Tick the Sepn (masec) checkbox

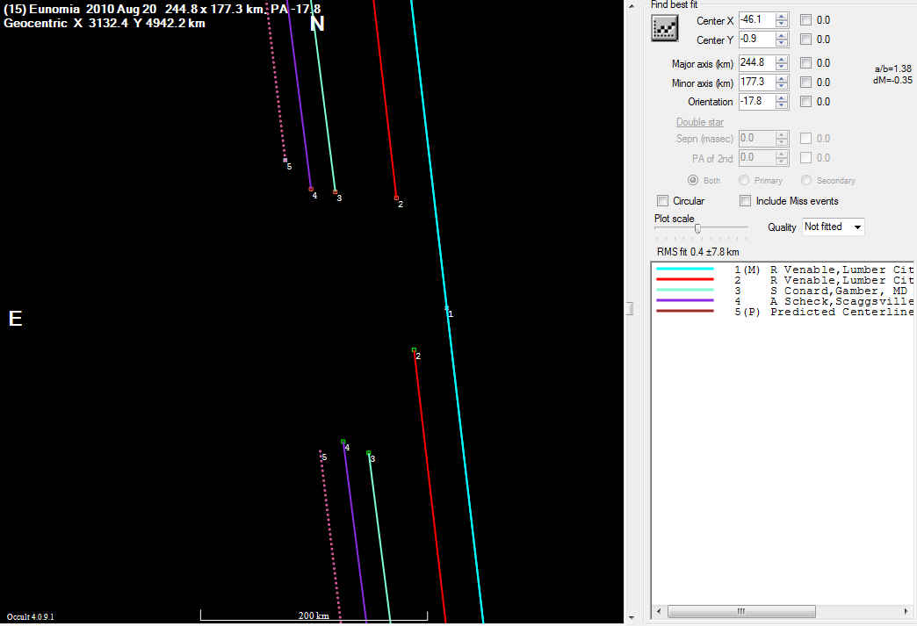point(805,138)
